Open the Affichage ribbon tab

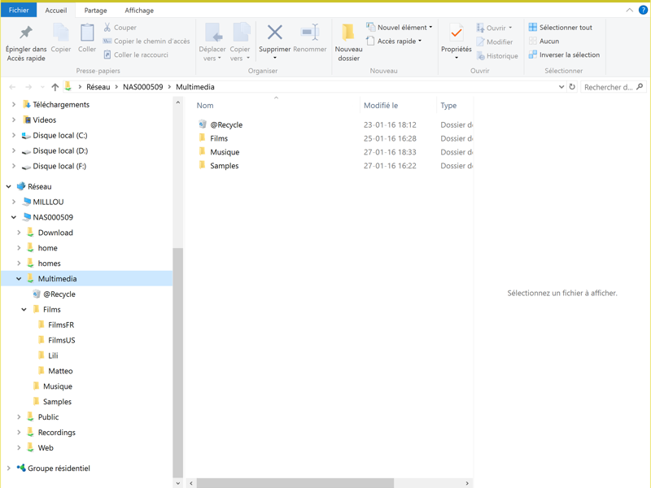[x=139, y=11]
